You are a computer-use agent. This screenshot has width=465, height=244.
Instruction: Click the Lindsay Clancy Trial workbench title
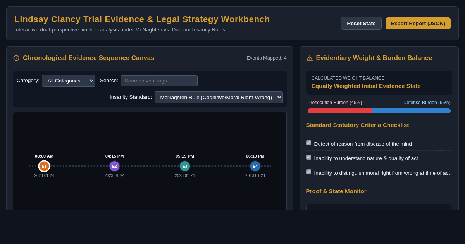pyautogui.click(x=142, y=19)
